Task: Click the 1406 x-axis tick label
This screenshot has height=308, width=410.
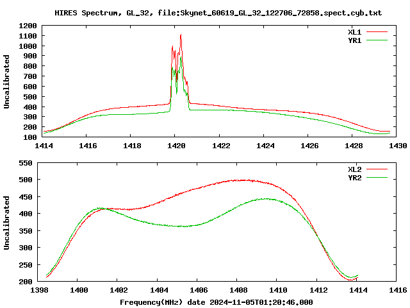Action: (x=199, y=290)
